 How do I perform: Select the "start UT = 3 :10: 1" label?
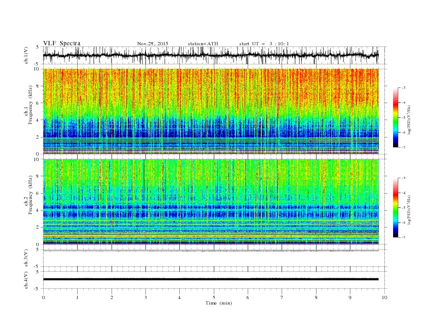coord(264,44)
